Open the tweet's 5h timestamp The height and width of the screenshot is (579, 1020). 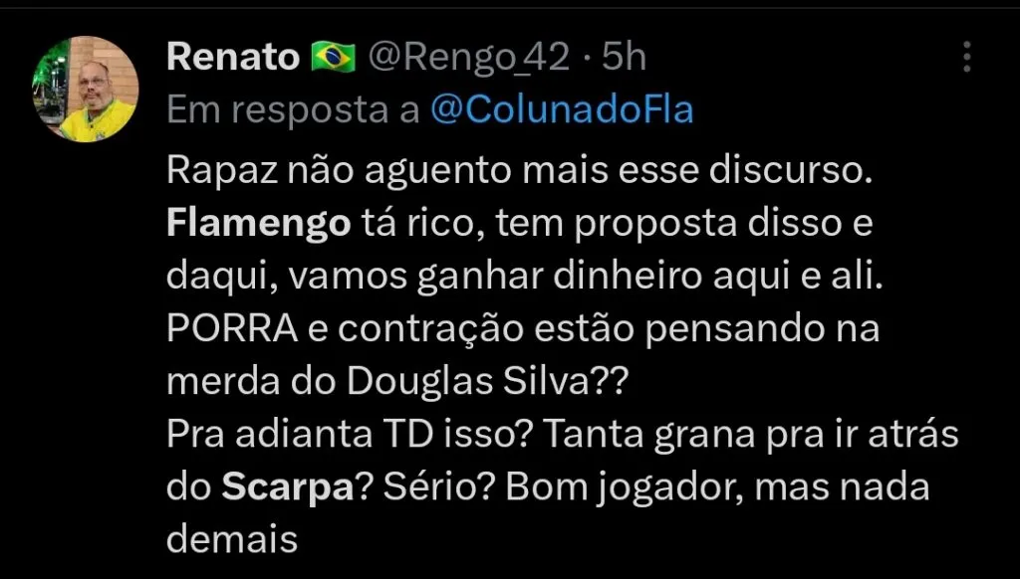(x=626, y=58)
